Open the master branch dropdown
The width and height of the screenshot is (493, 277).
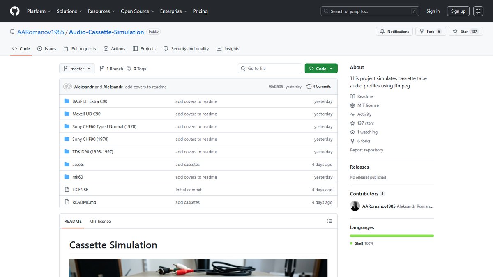point(77,69)
